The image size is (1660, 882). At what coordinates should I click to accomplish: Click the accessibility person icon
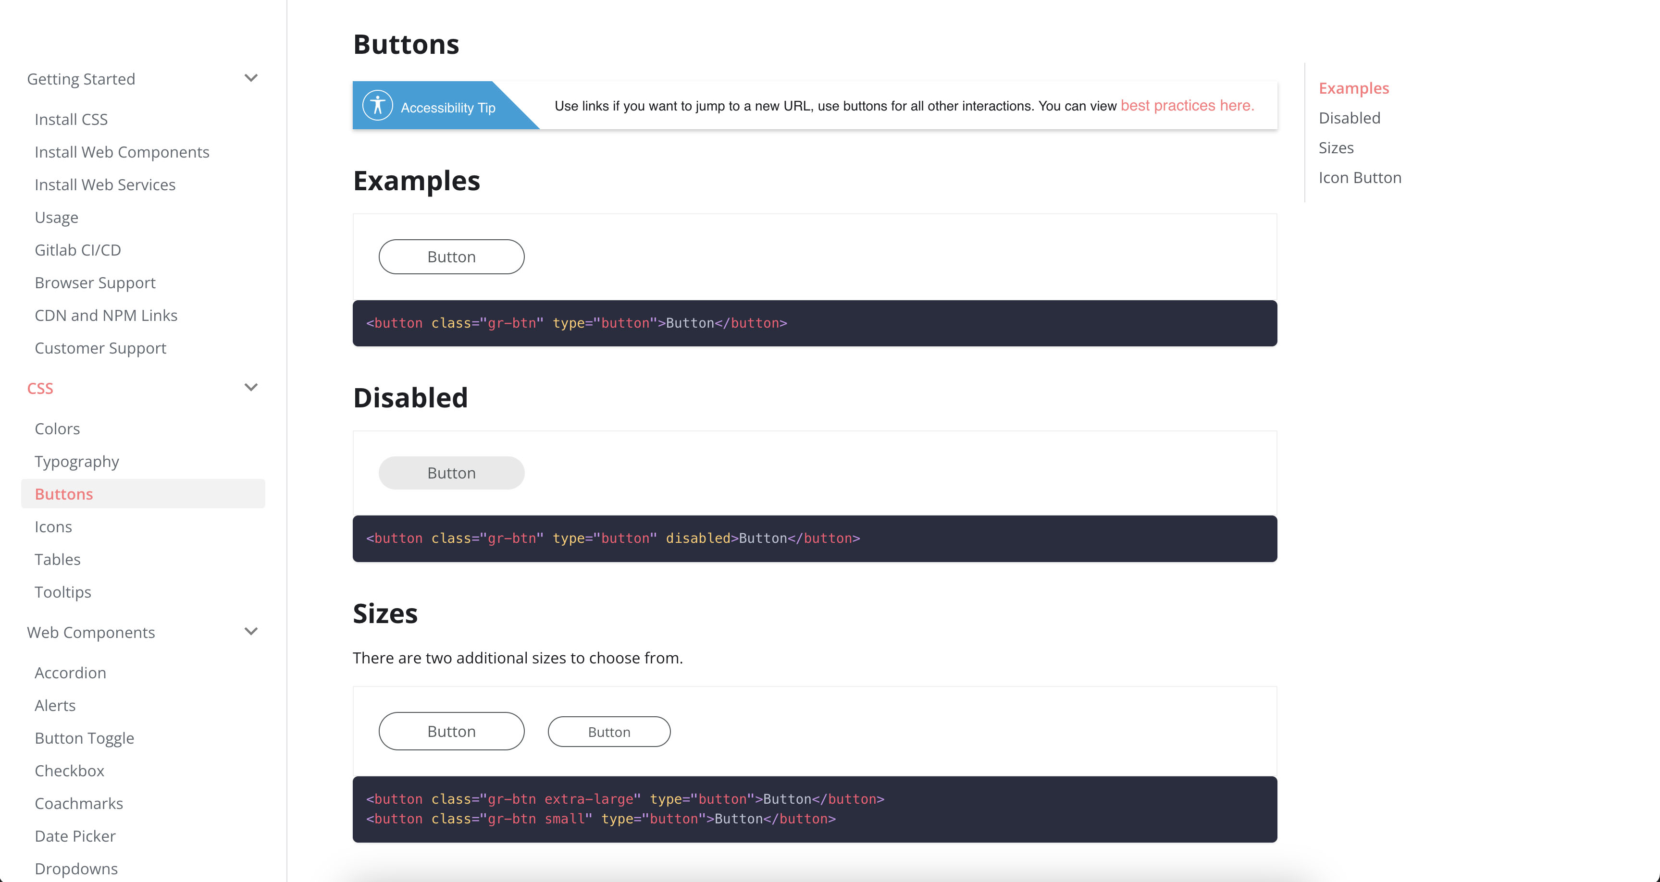click(x=378, y=105)
